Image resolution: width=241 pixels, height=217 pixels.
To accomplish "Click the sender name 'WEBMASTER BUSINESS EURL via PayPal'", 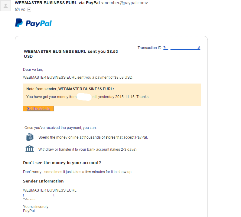I will pyautogui.click(x=57, y=3).
